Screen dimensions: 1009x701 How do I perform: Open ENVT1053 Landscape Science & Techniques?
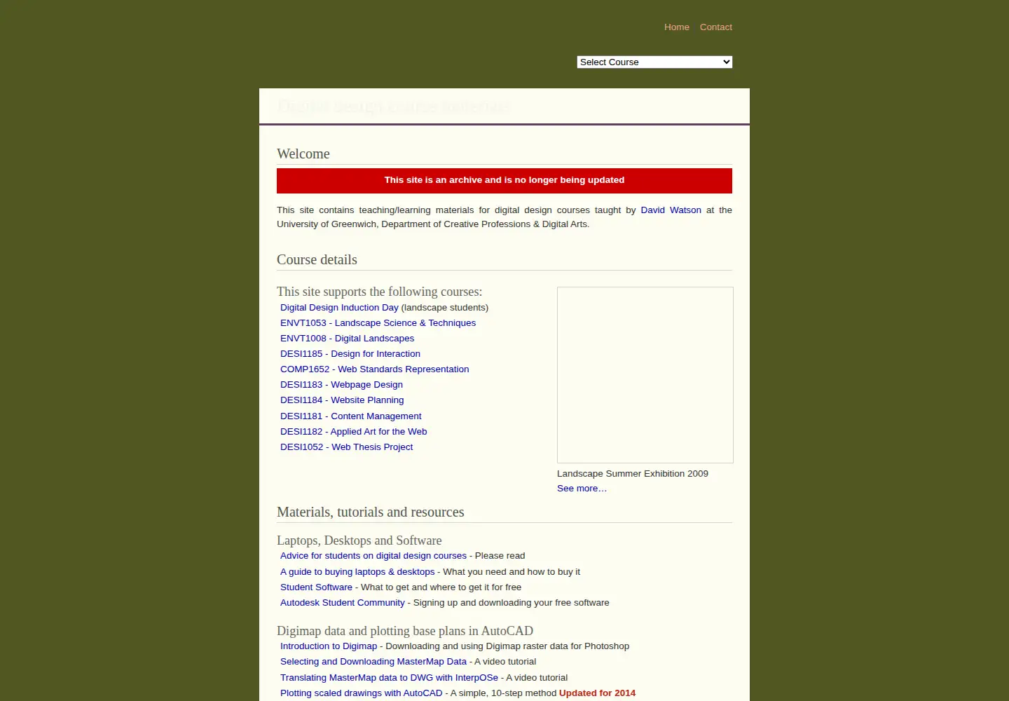coord(378,323)
